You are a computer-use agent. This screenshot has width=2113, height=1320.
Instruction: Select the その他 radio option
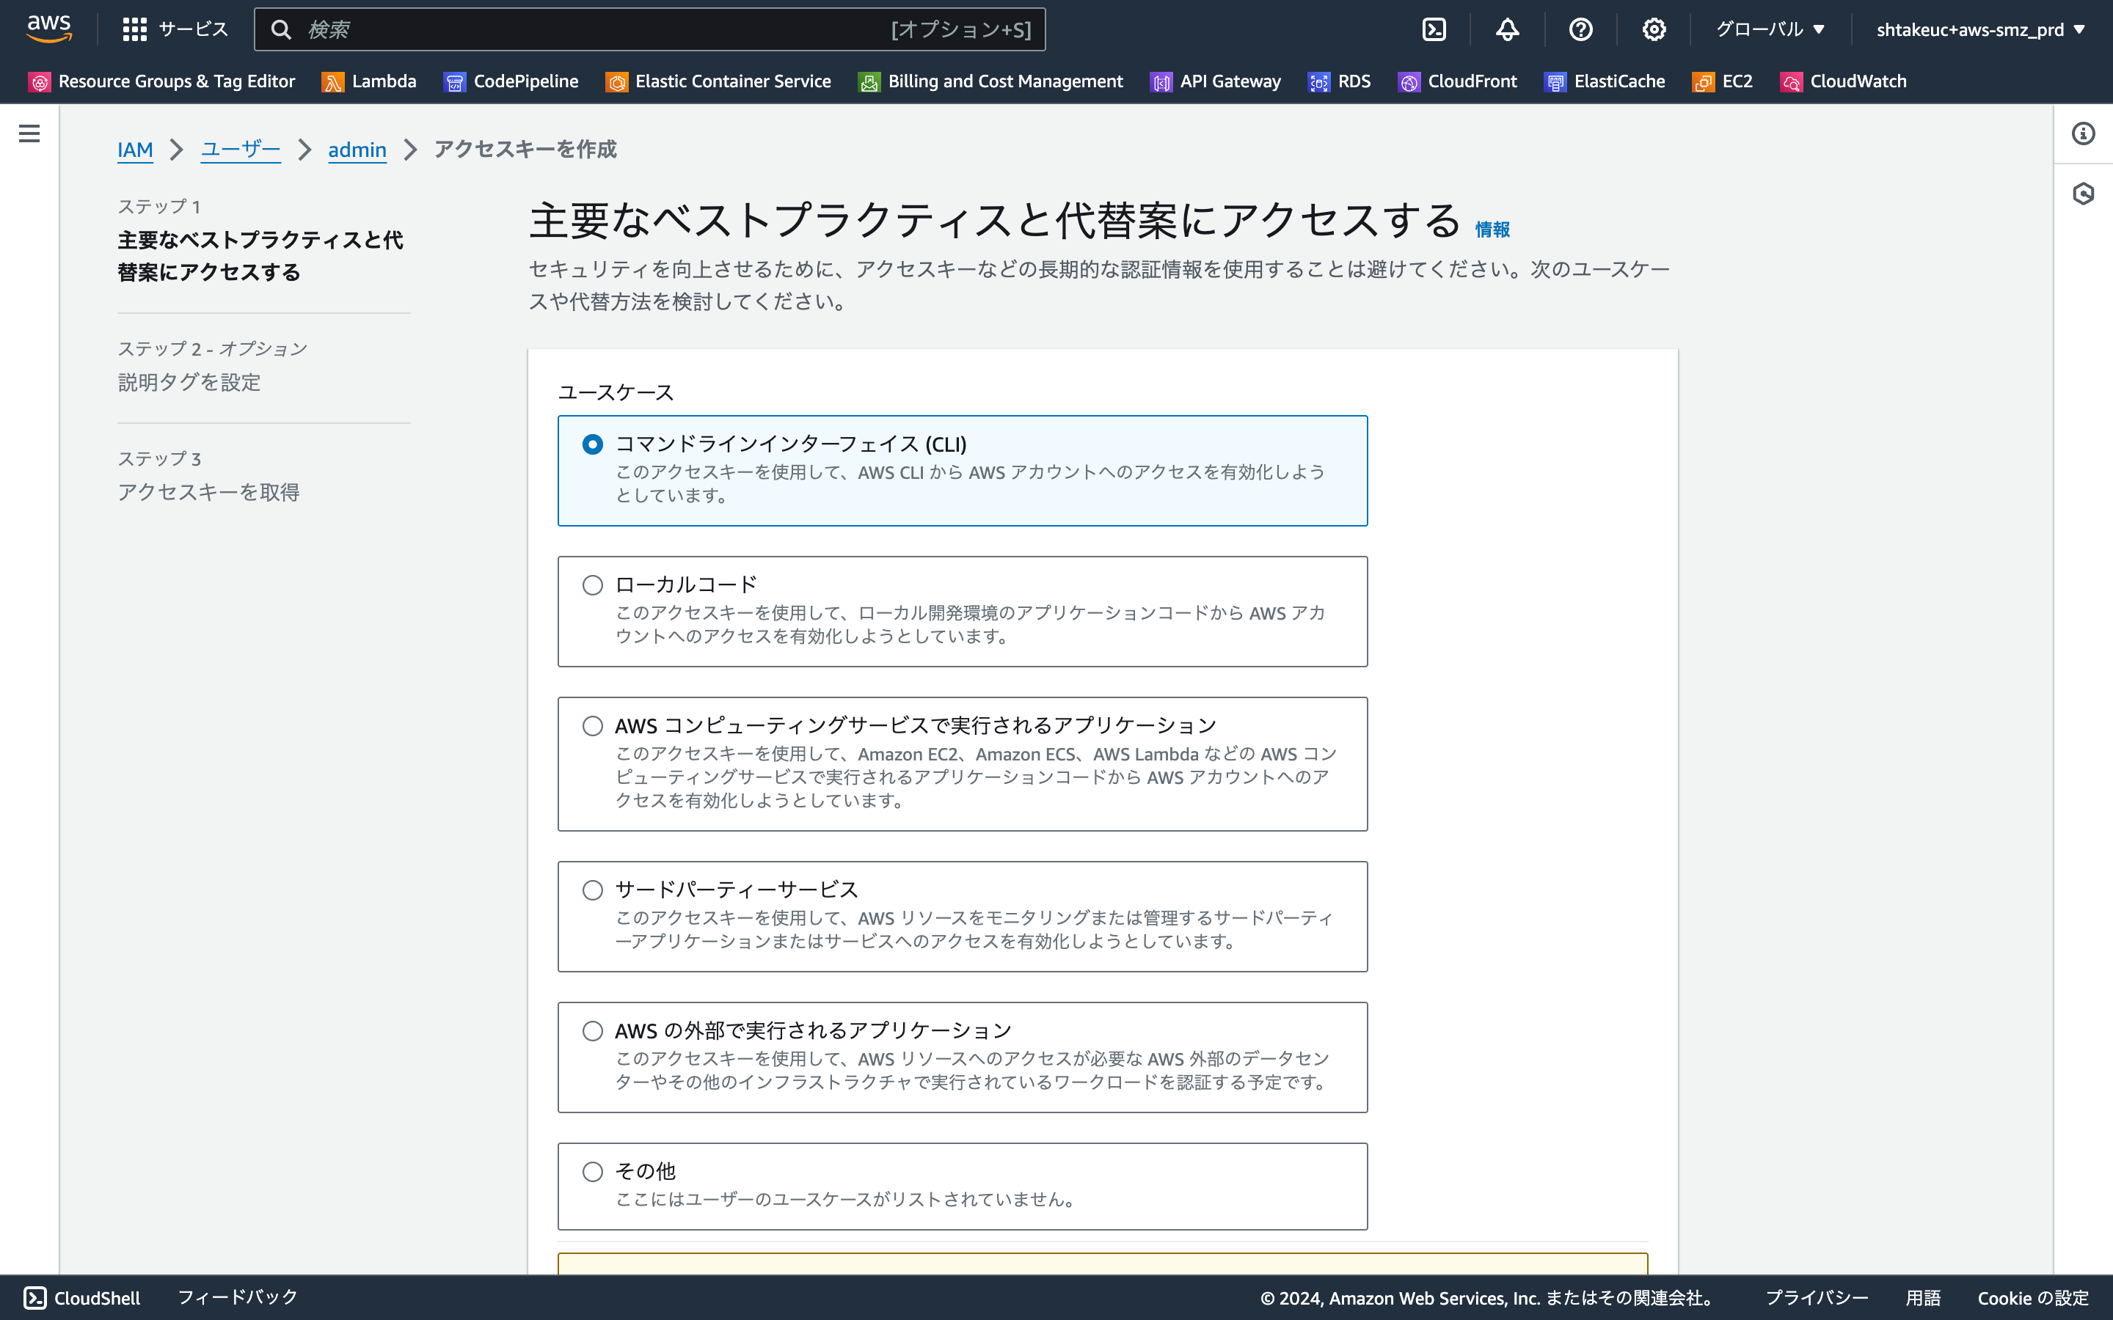592,1172
